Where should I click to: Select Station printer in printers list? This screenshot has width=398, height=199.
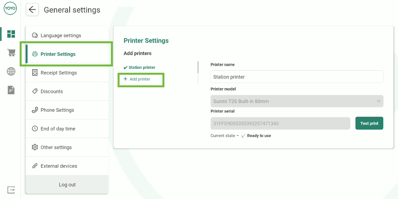coord(139,68)
